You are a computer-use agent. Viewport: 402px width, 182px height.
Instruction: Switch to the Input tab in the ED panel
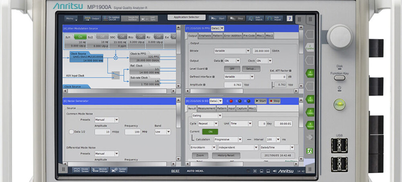[x=232, y=109]
